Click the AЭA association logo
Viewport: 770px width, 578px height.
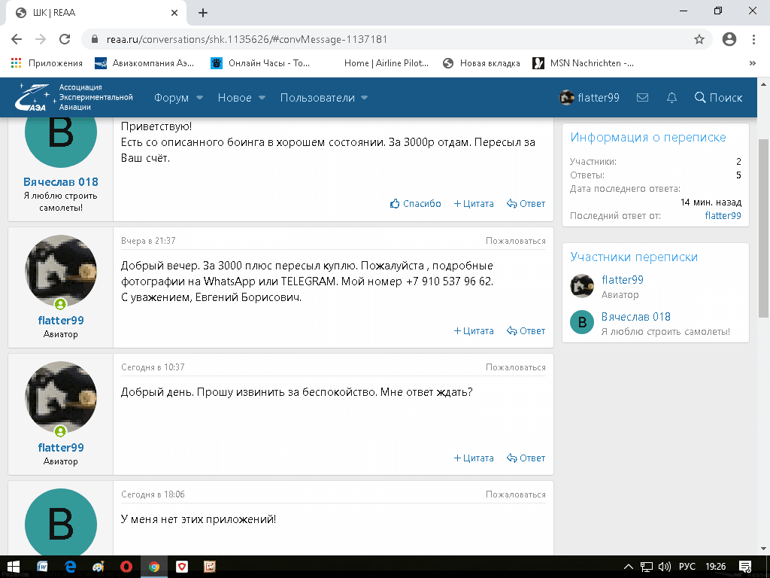38,98
